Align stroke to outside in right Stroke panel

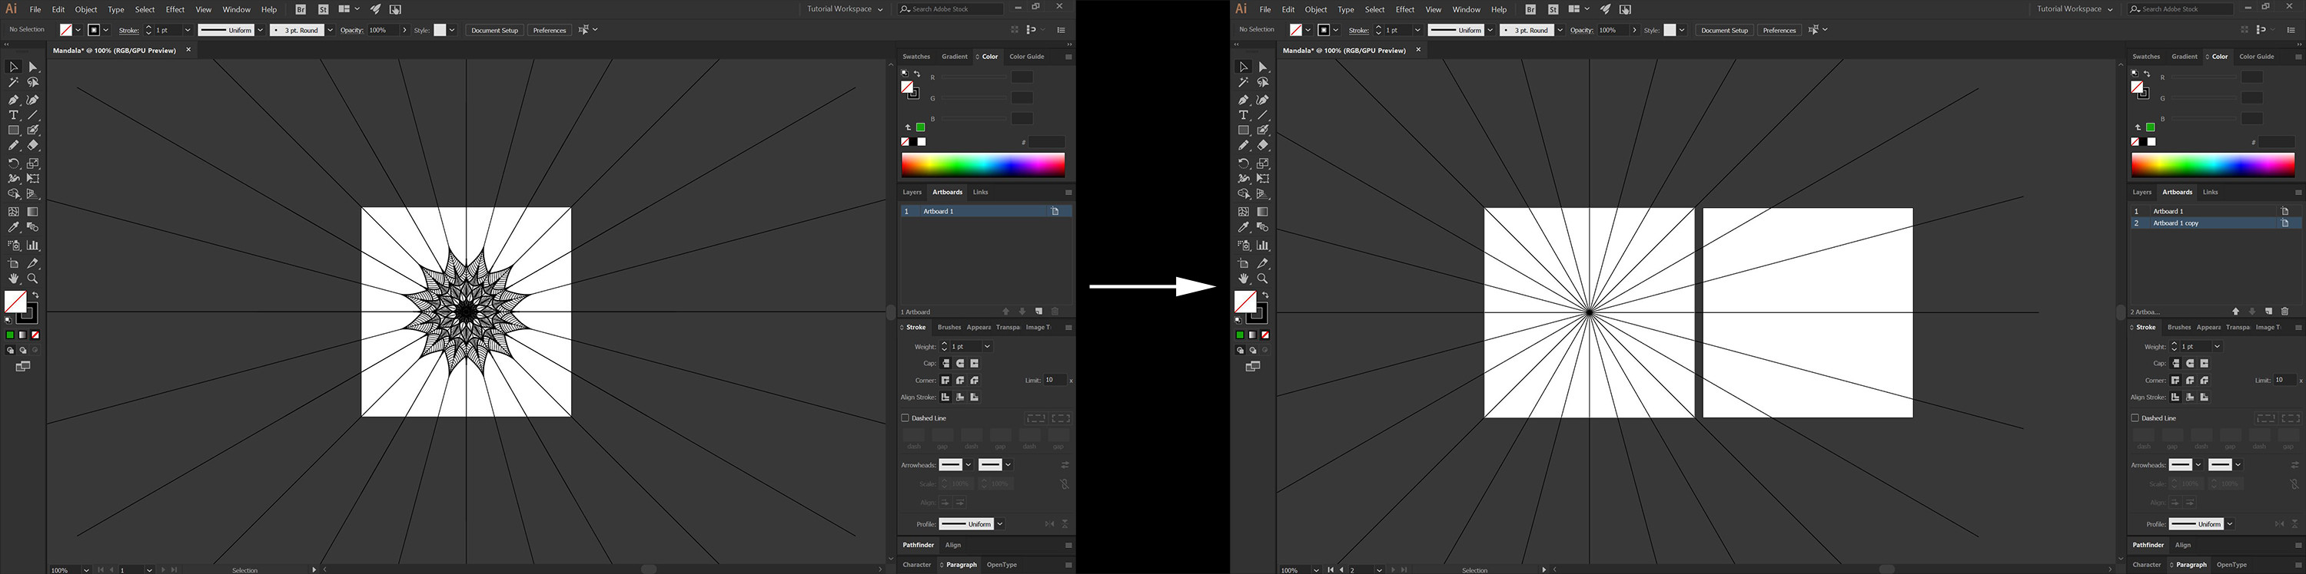coord(2204,397)
